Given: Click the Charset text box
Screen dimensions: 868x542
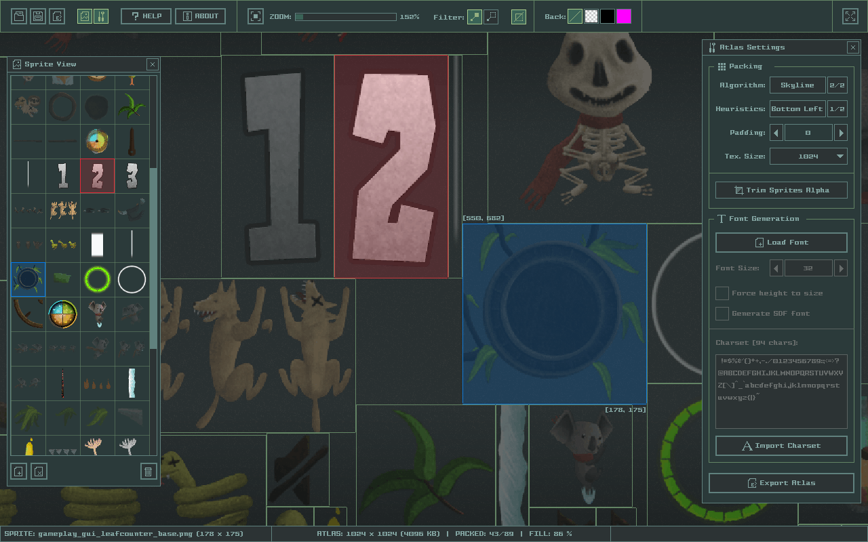Looking at the screenshot, I should tap(781, 392).
